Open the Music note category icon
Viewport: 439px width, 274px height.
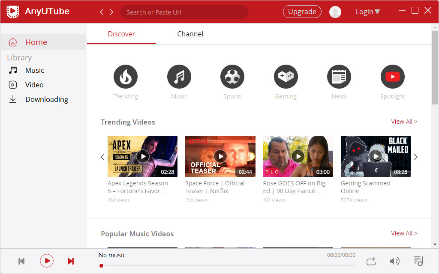pyautogui.click(x=179, y=76)
